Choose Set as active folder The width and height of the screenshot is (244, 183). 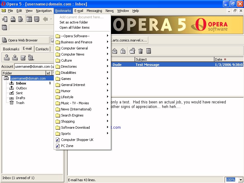(x=82, y=22)
